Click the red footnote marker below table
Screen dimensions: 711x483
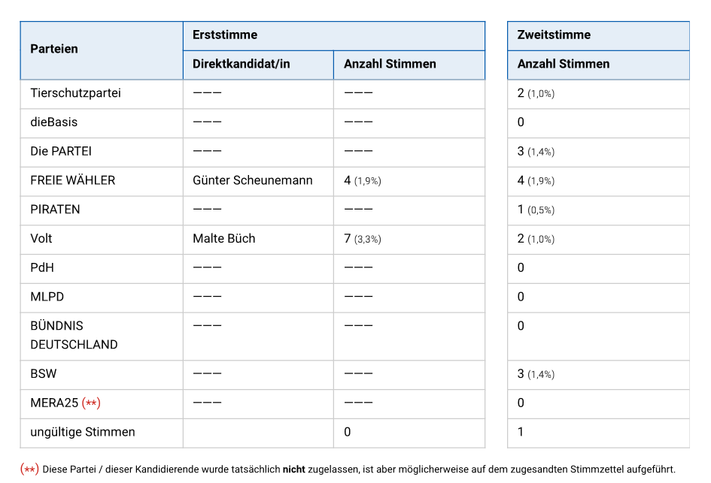pos(29,469)
